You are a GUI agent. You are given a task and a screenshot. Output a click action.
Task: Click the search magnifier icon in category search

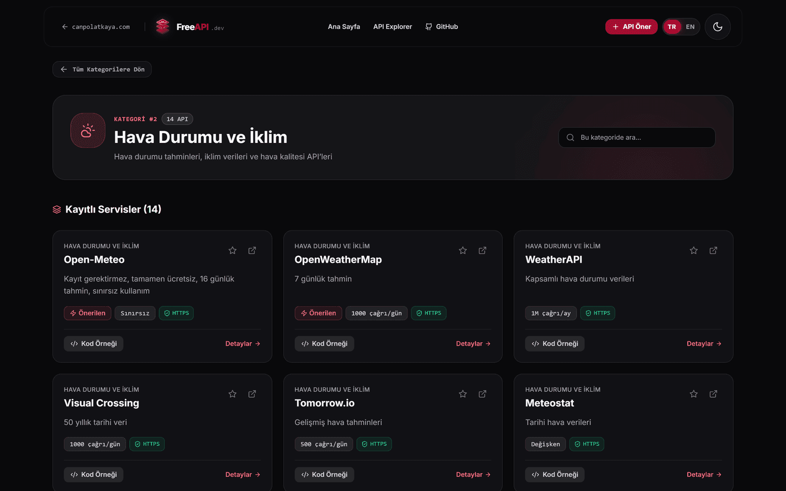(570, 137)
